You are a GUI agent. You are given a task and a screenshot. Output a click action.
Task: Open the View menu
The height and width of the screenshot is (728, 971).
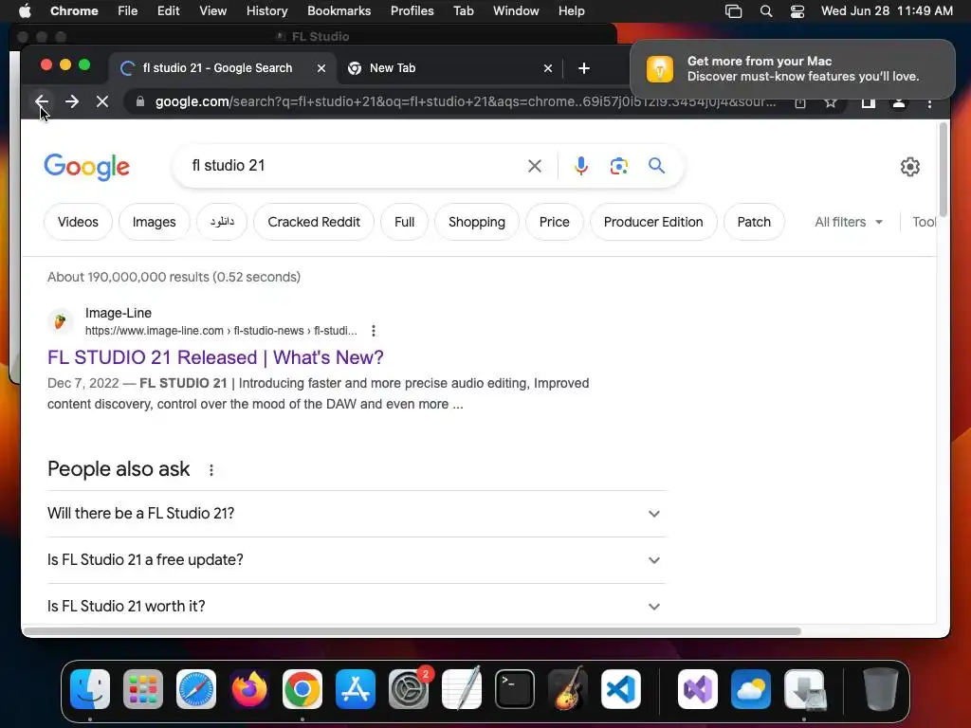click(213, 11)
